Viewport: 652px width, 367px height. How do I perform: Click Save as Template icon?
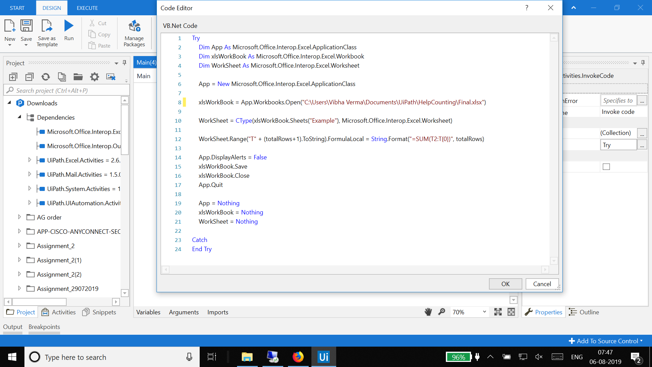click(47, 26)
